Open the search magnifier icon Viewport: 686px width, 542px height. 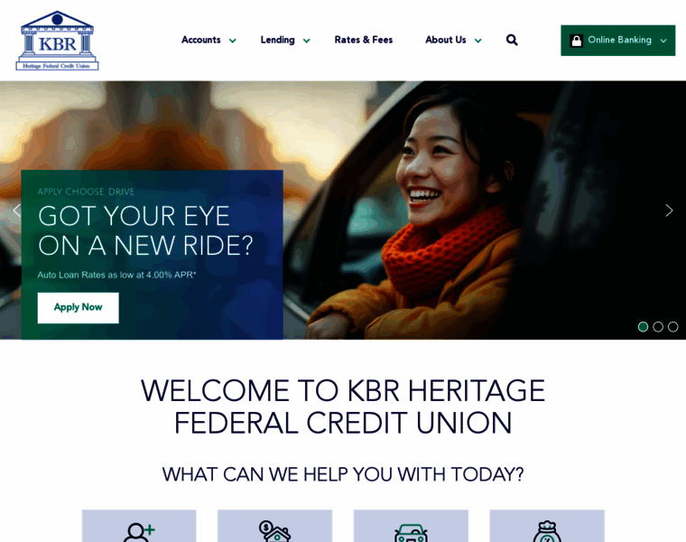point(512,41)
